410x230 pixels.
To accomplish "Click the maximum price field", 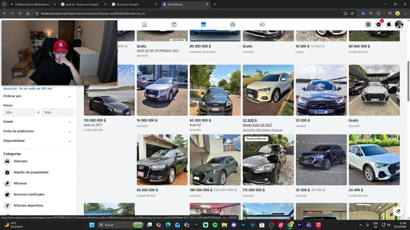I will pos(58,112).
